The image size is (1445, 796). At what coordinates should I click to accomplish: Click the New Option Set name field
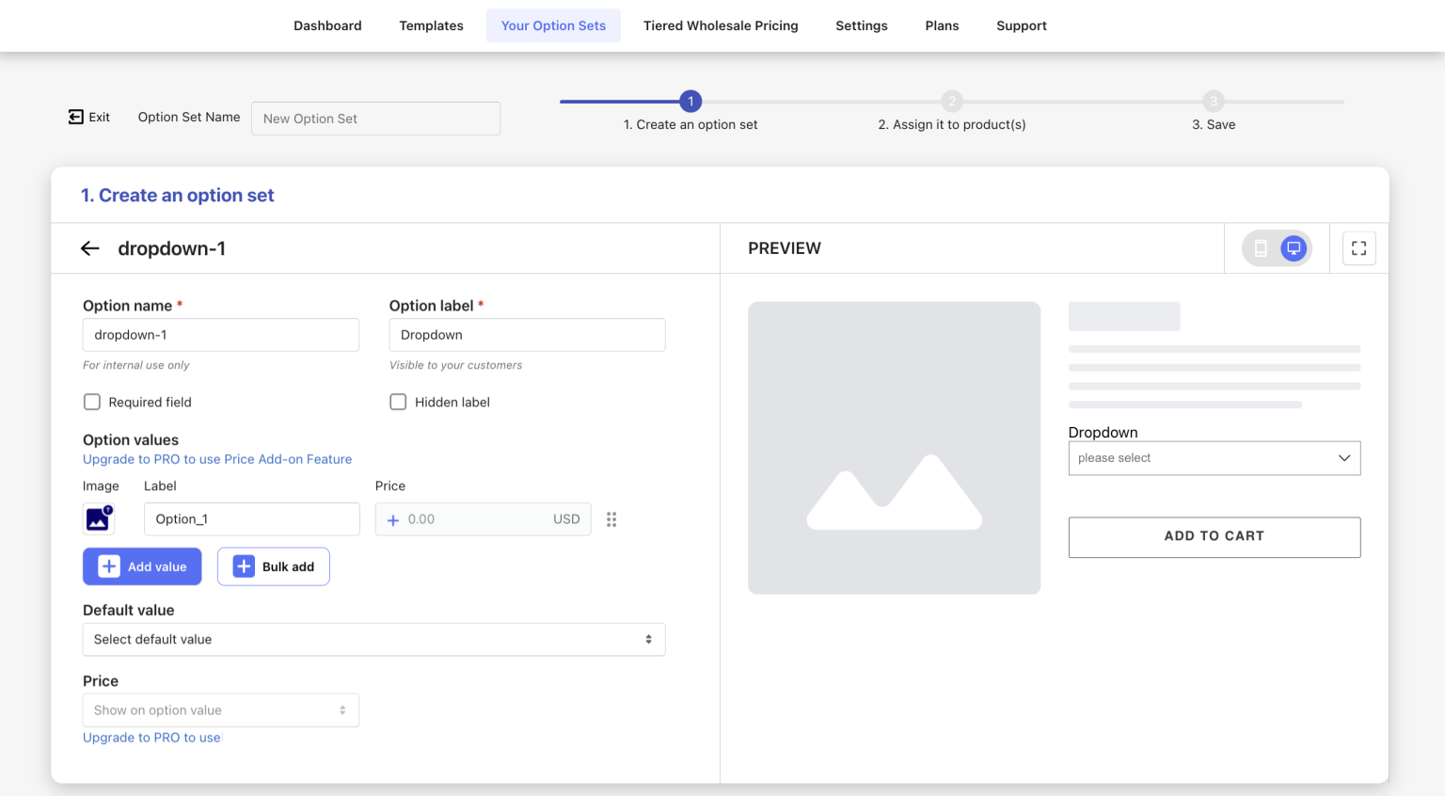tap(375, 118)
